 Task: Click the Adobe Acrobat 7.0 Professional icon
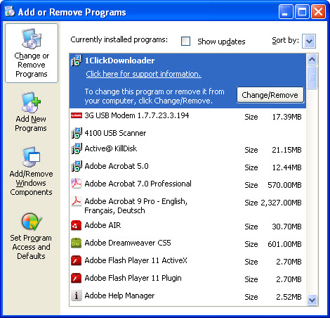pos(77,184)
